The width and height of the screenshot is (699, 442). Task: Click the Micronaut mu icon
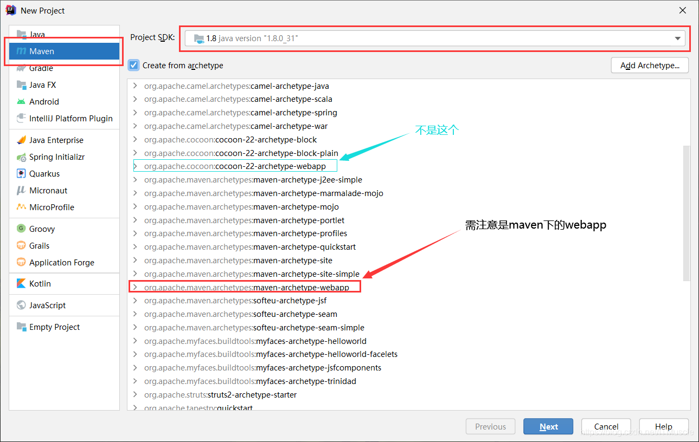coord(21,191)
